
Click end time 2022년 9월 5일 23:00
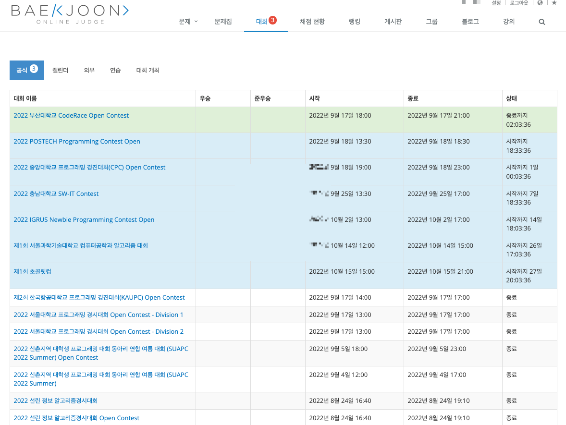pyautogui.click(x=437, y=349)
